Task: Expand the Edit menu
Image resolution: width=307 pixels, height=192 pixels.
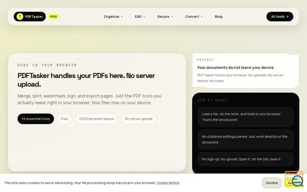Action: tap(140, 17)
